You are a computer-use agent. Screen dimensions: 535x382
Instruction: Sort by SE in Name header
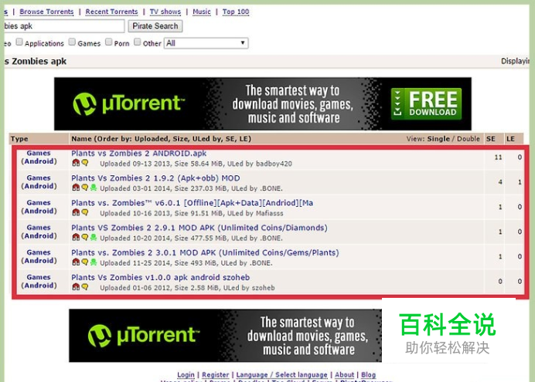tap(230, 139)
